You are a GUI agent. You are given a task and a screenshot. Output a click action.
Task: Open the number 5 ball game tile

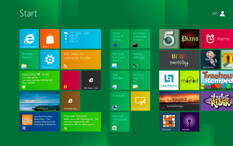click(169, 39)
